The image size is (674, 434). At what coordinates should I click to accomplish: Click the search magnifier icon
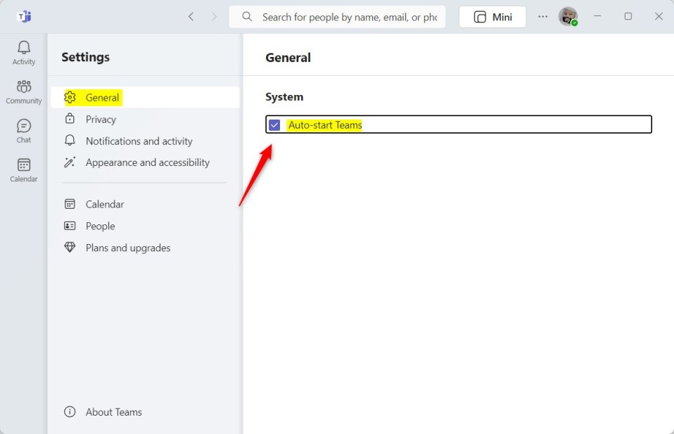click(247, 17)
